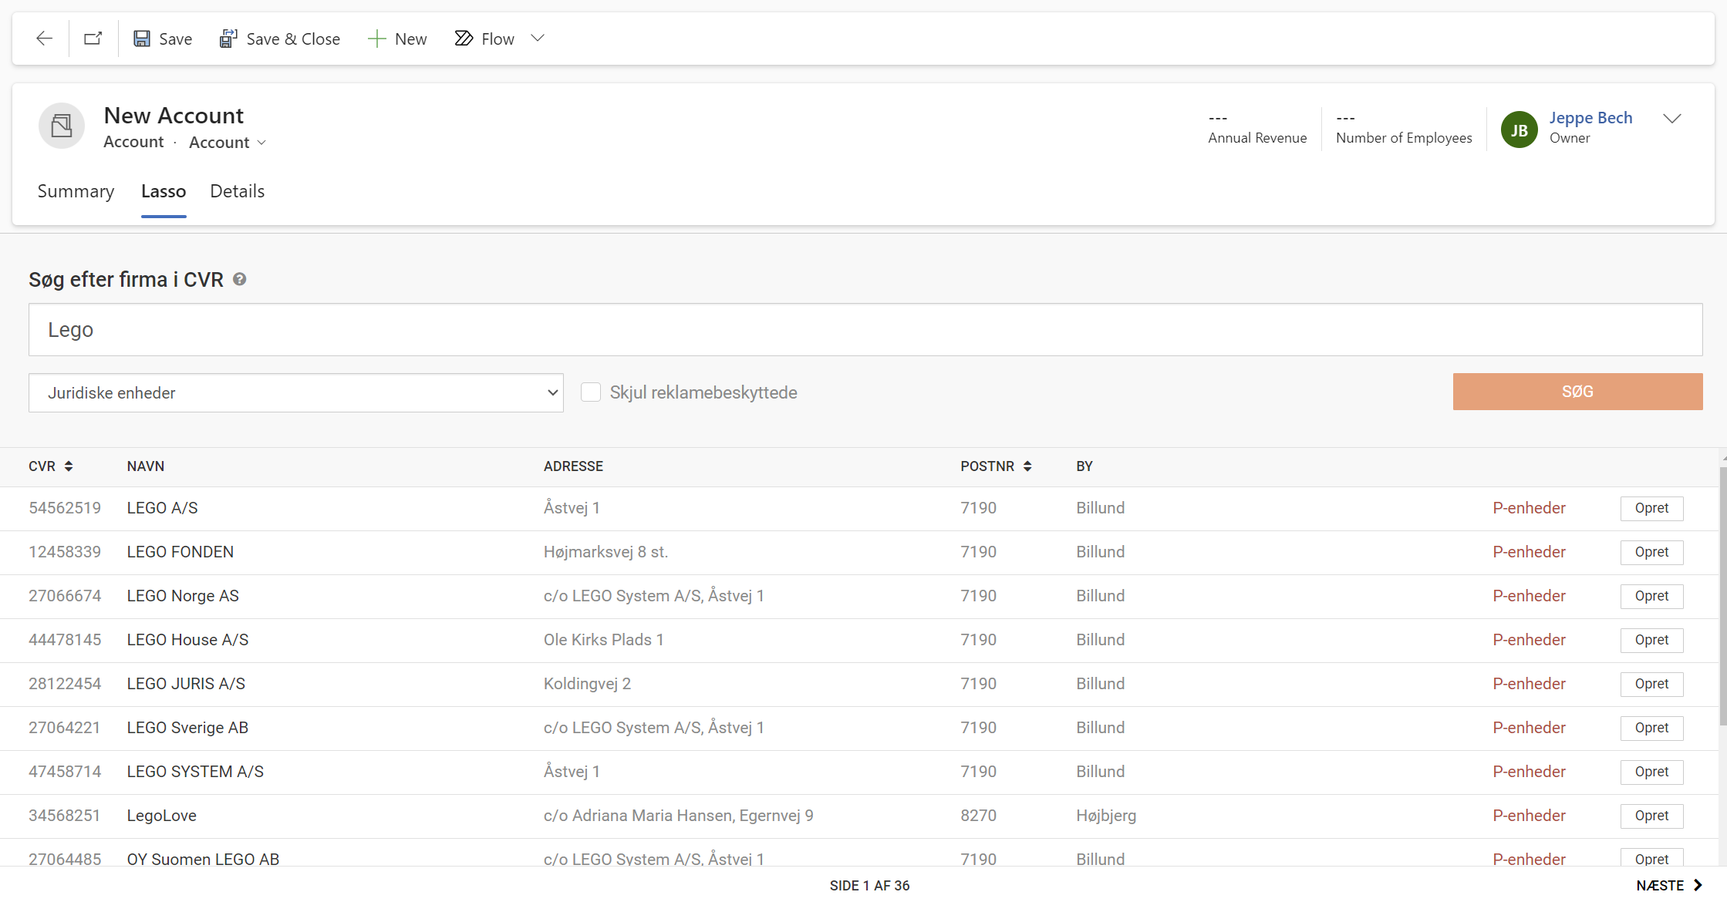The image size is (1727, 902).
Task: Switch to the Summary tab
Action: point(76,191)
